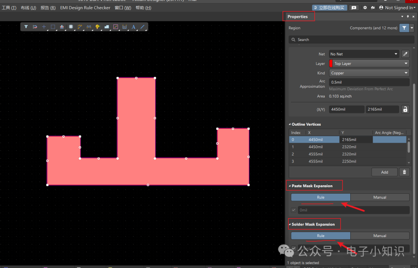Select the Move Objects cross tool
418x268 pixels.
pos(44,27)
